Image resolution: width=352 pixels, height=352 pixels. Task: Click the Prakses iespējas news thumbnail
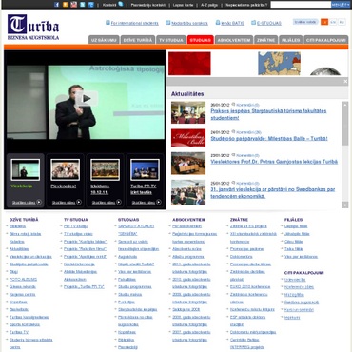(x=188, y=112)
